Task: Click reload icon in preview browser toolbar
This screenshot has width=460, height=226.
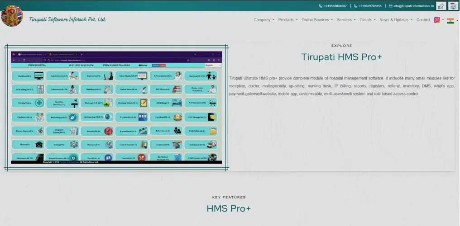Action: coord(24,60)
